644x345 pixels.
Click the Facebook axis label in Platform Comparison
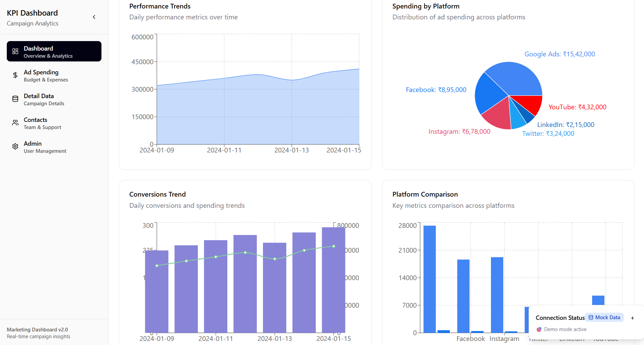pyautogui.click(x=471, y=339)
